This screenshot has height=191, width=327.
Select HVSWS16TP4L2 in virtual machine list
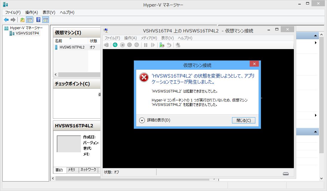[x=72, y=47]
